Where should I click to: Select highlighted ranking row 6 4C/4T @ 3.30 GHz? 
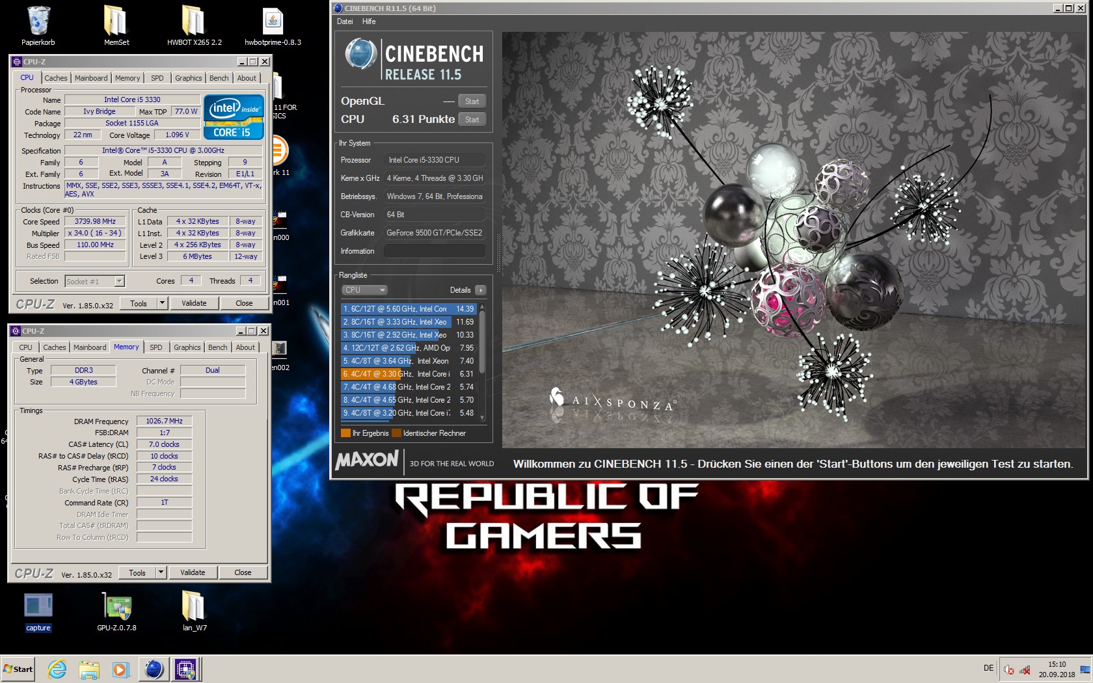coord(409,374)
